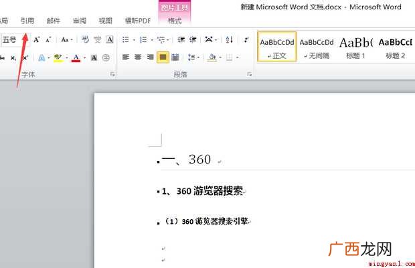Open the highlight color dropdown arrow
The height and width of the screenshot is (268, 415).
67,58
